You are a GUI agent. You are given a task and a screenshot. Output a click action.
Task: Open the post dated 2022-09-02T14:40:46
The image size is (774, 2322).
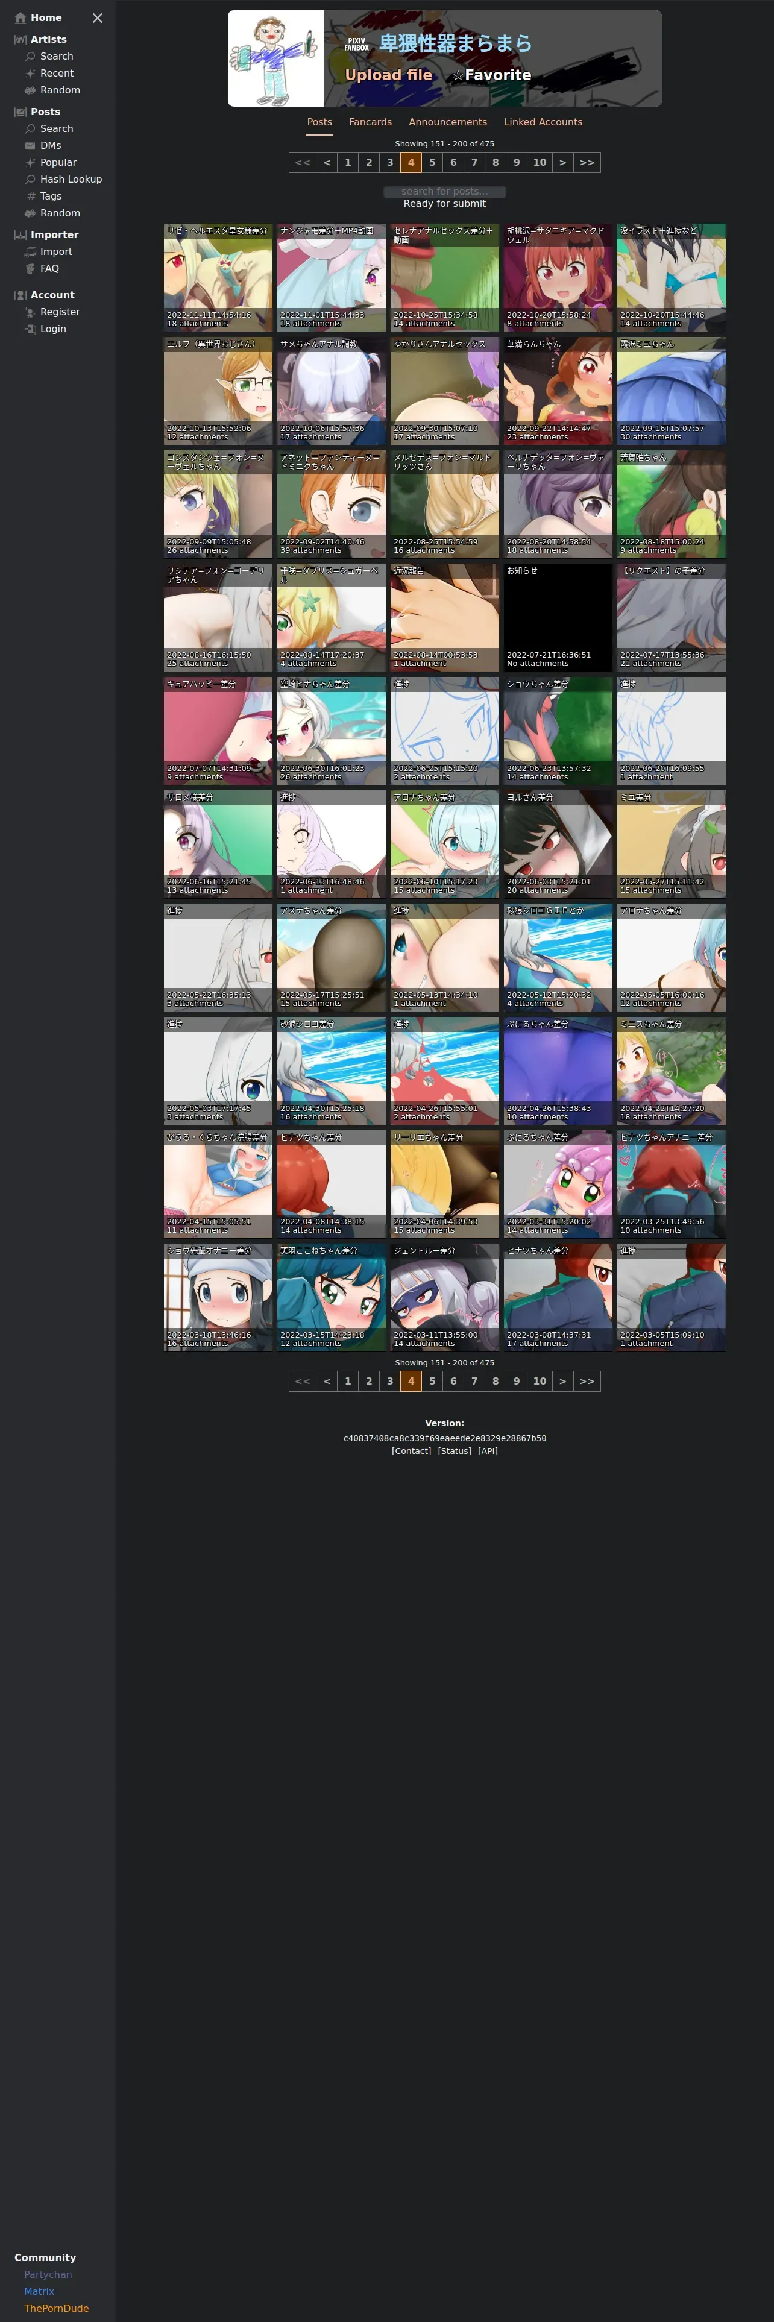[332, 504]
